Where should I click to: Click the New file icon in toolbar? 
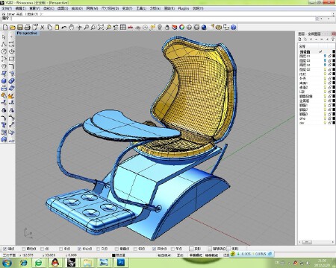click(5, 28)
